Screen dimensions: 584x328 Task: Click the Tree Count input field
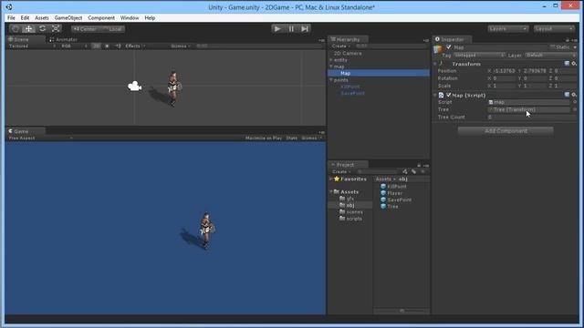click(532, 118)
